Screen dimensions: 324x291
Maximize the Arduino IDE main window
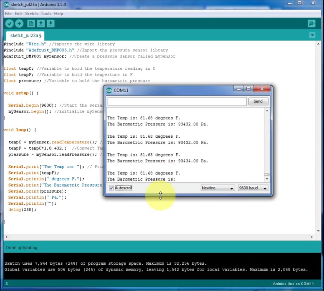[x=300, y=3]
